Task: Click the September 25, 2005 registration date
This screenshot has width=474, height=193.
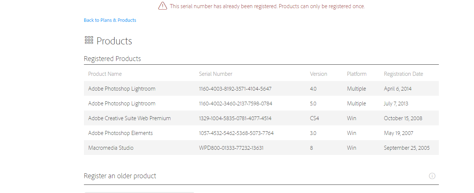Action: [407, 148]
